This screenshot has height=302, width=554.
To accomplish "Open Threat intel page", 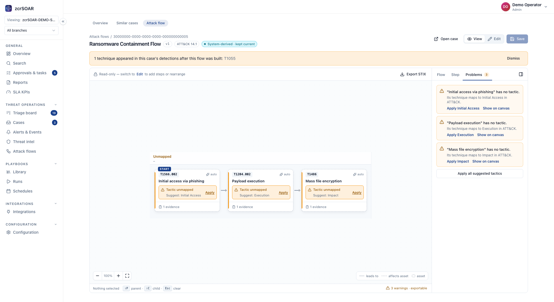I will tap(31, 142).
